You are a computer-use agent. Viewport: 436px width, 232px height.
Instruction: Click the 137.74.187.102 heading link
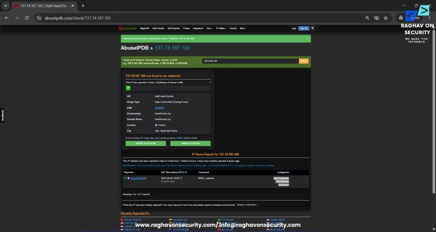pyautogui.click(x=172, y=48)
